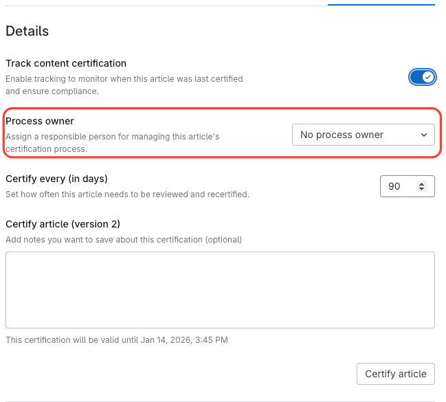This screenshot has width=446, height=402.
Task: Increase certify days with the up arrow
Action: coord(421,183)
